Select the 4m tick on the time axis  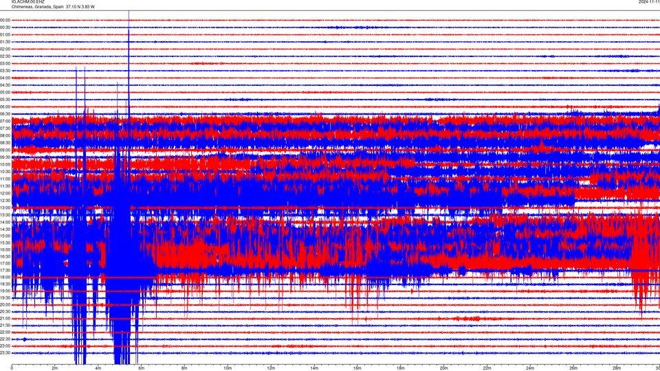(98, 368)
